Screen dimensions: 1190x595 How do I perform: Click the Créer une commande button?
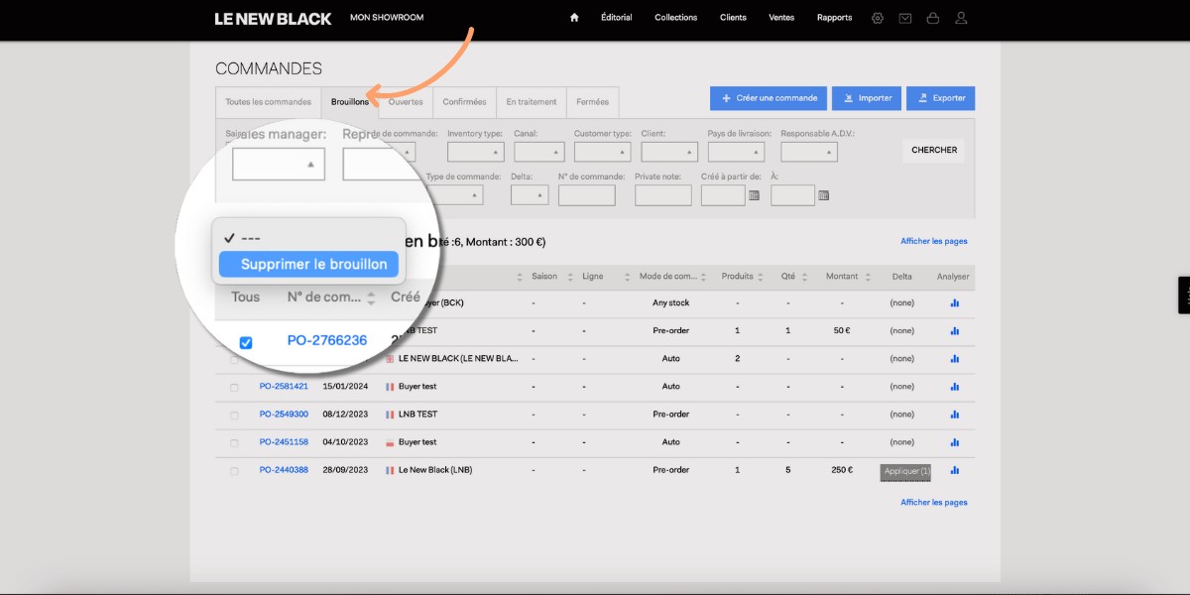(x=769, y=98)
